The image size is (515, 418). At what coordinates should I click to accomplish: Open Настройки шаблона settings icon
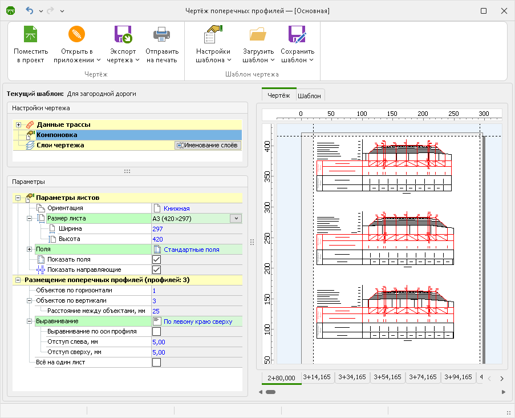213,35
